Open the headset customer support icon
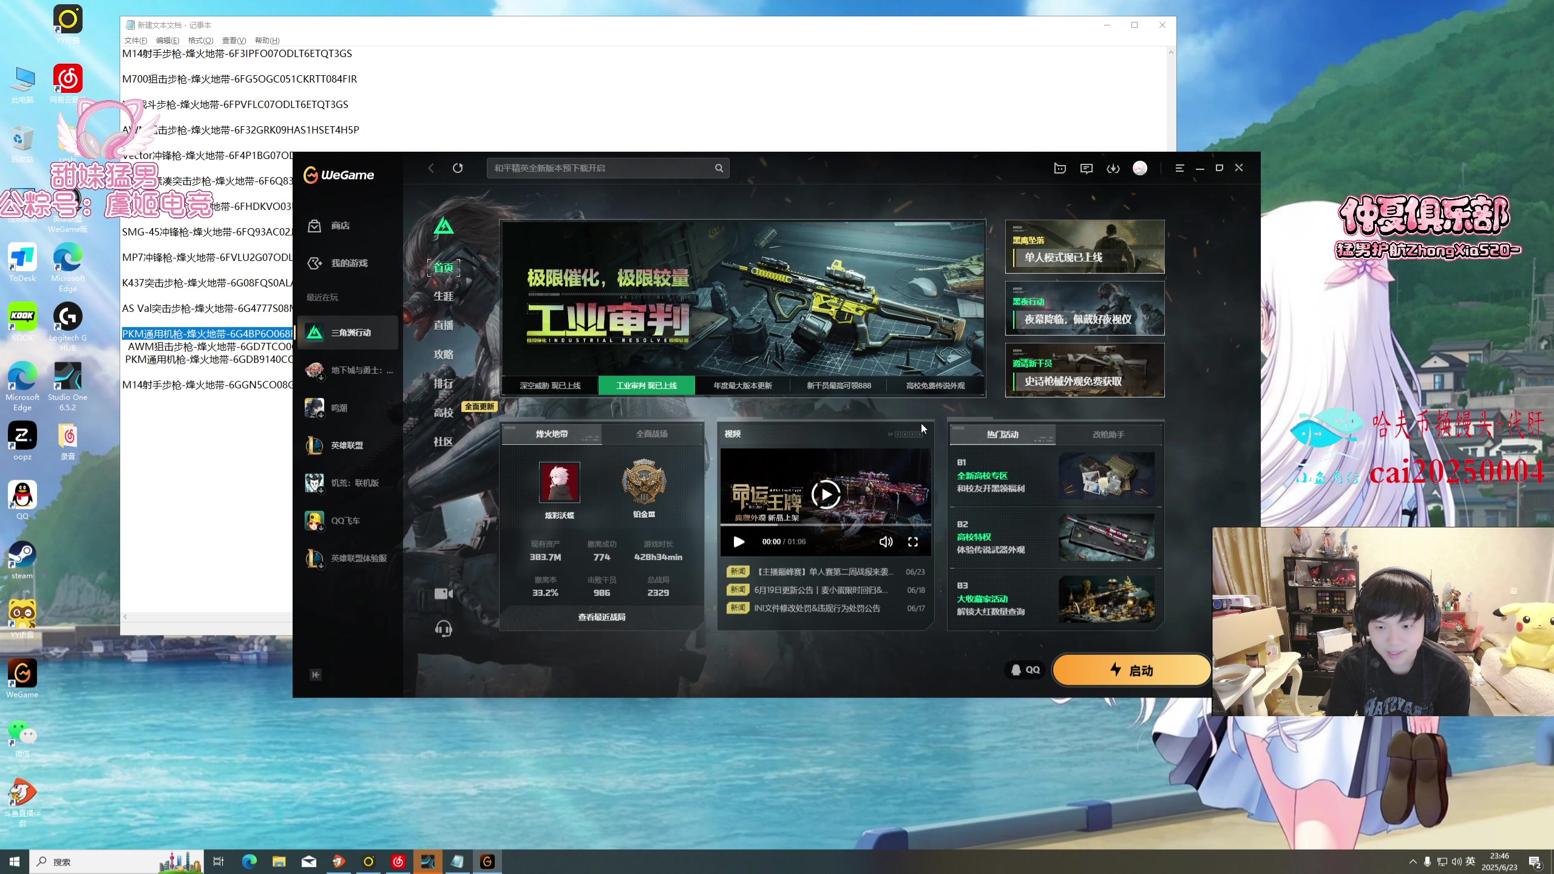The height and width of the screenshot is (874, 1554). (444, 629)
